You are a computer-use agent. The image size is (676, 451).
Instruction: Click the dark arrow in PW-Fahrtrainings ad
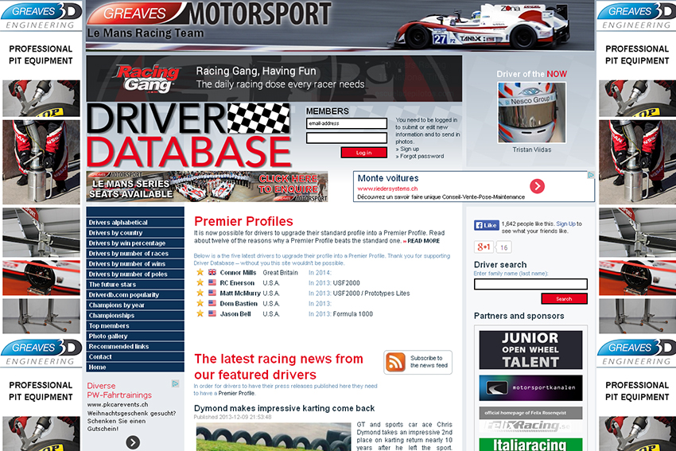click(x=133, y=442)
